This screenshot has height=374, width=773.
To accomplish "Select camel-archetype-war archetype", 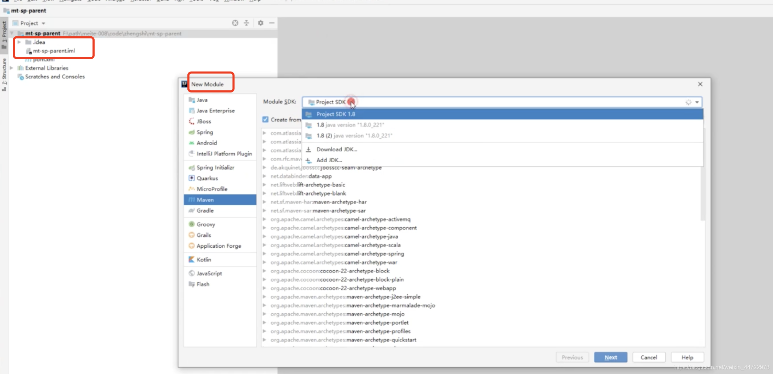I will click(334, 263).
